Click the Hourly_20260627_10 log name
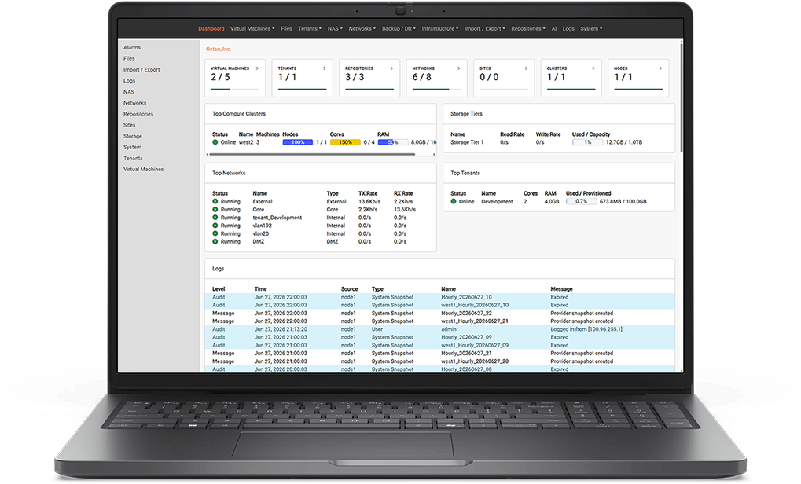 coord(466,297)
